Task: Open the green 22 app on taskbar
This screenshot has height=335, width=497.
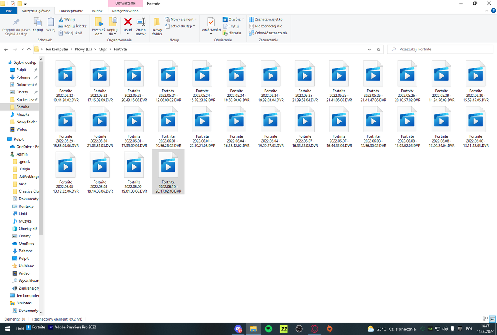Action: [x=284, y=329]
